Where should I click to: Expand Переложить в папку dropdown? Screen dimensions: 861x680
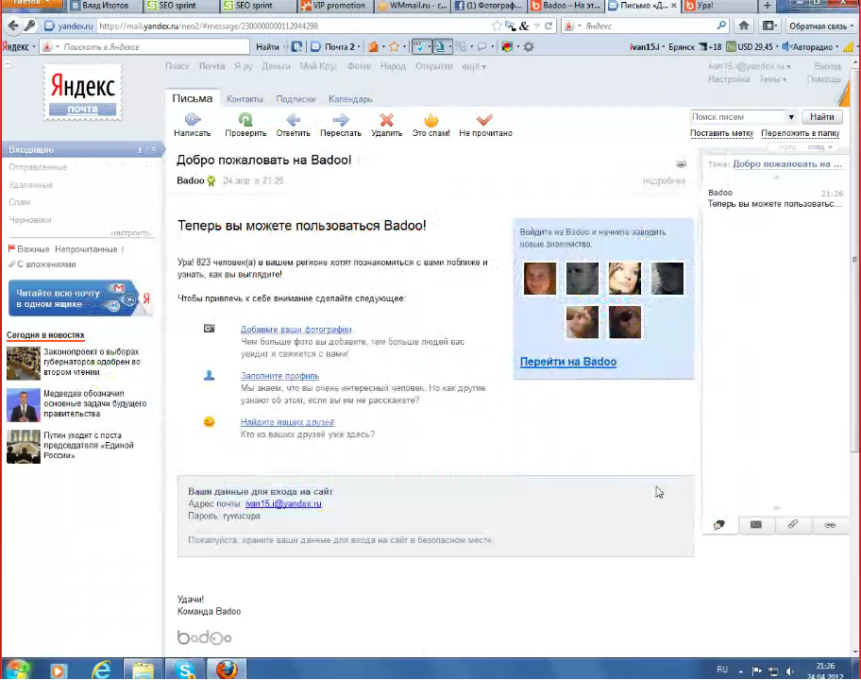pos(800,133)
